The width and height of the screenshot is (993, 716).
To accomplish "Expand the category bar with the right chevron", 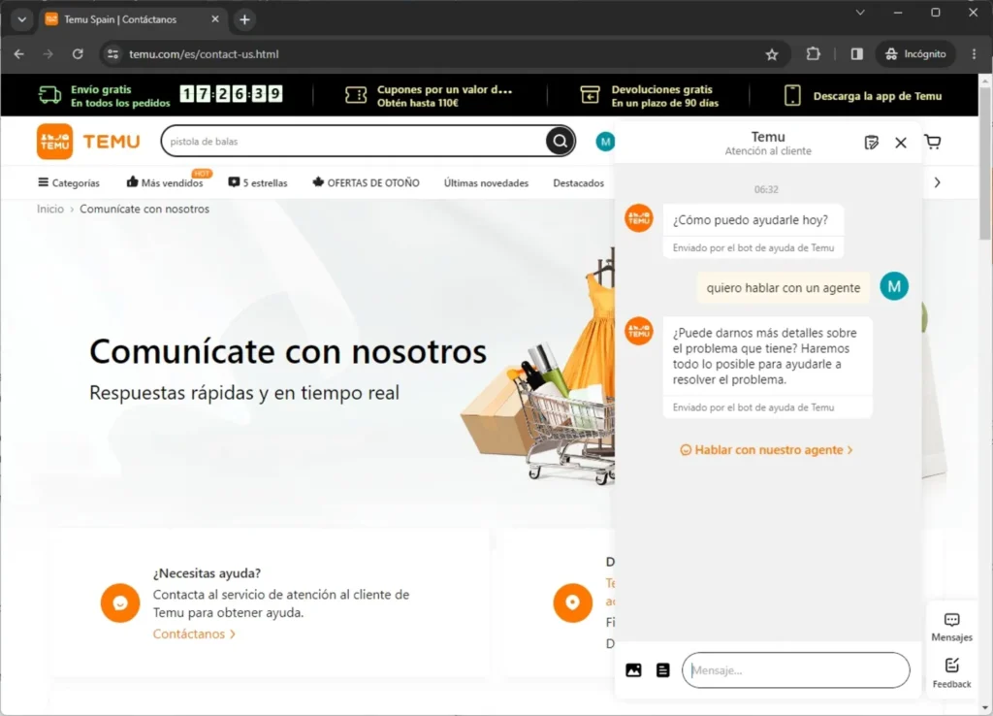I will point(937,182).
